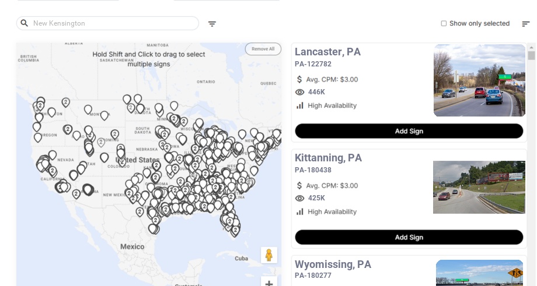Click the Lancaster Avg. CPM dollar icon
The image size is (537, 286).
pos(300,79)
